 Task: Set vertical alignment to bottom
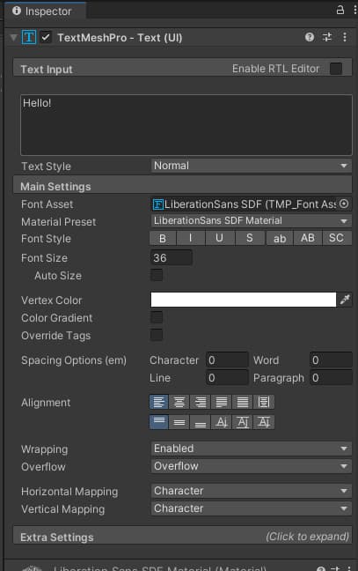pyautogui.click(x=200, y=422)
